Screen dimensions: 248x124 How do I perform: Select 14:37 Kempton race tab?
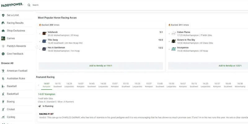[81, 85]
